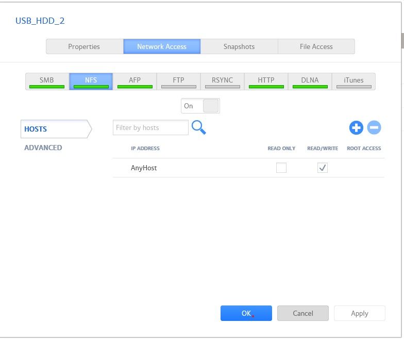Choose the FTP protocol button
Viewport: 404px width, 339px height.
click(179, 81)
